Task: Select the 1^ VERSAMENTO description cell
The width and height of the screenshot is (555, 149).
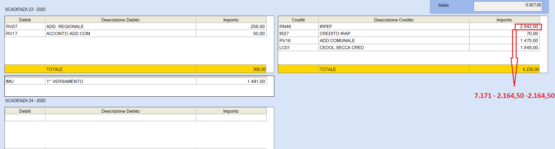Action: click(121, 81)
